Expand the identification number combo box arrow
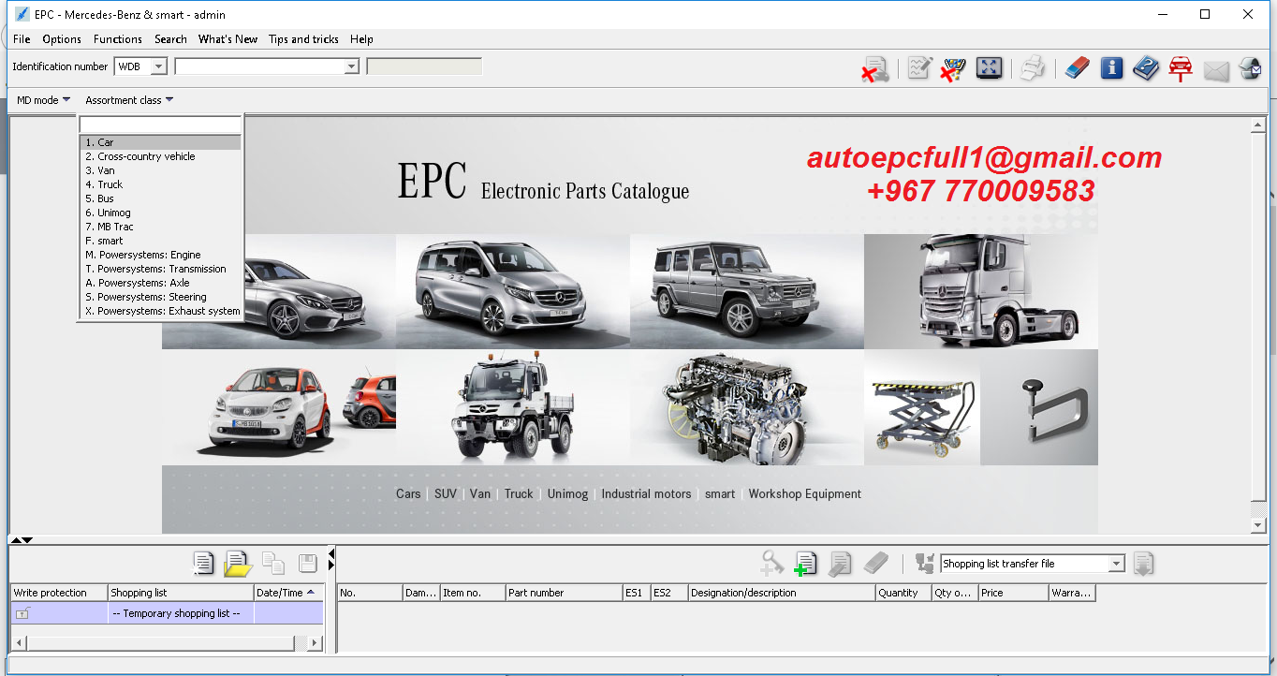Viewport: 1277px width, 676px height. (x=352, y=66)
